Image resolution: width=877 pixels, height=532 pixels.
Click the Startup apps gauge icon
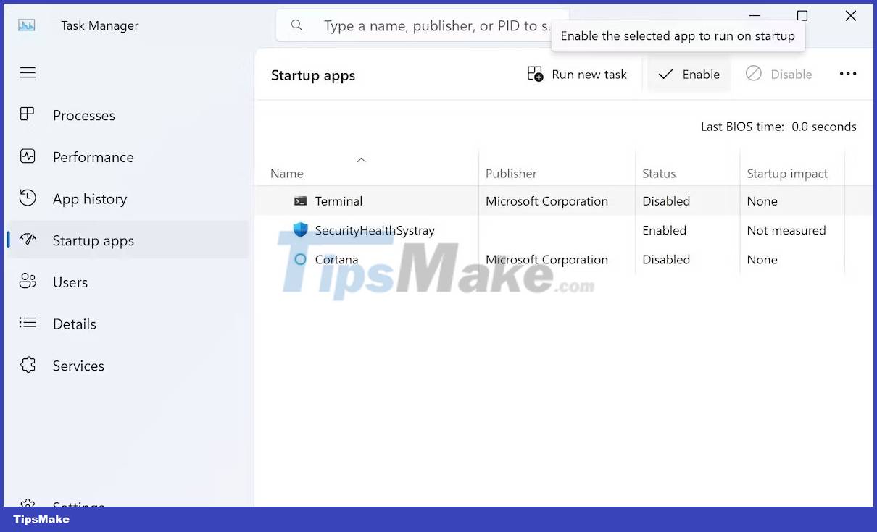28,240
